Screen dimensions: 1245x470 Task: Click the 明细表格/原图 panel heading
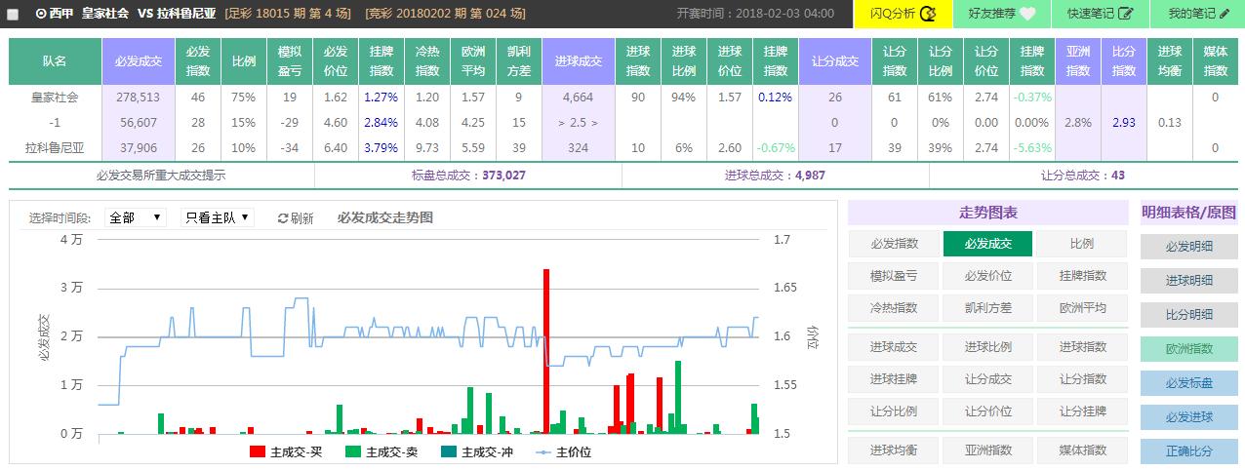click(x=1188, y=213)
